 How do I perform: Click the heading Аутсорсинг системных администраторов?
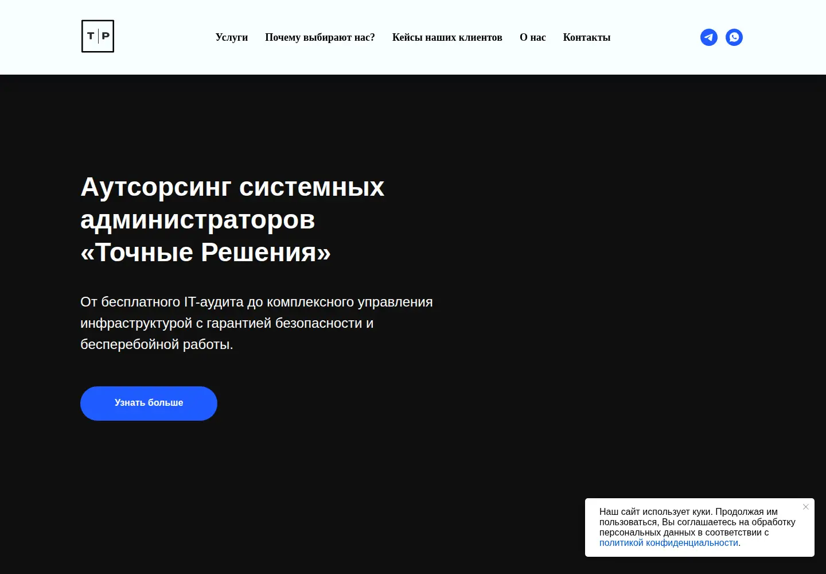(232, 219)
